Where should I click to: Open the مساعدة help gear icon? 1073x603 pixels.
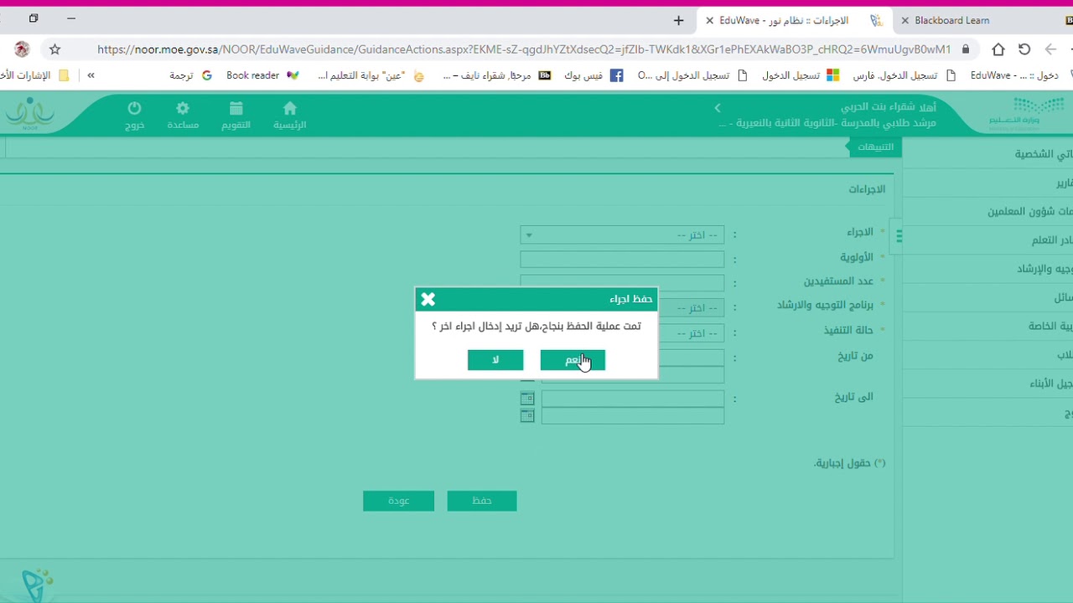183,116
